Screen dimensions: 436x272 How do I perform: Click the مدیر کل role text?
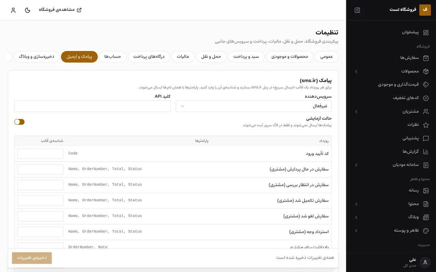click(x=410, y=266)
